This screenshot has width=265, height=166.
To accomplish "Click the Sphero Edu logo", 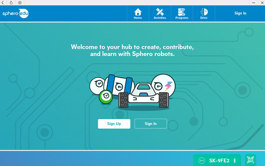I will point(16,13).
